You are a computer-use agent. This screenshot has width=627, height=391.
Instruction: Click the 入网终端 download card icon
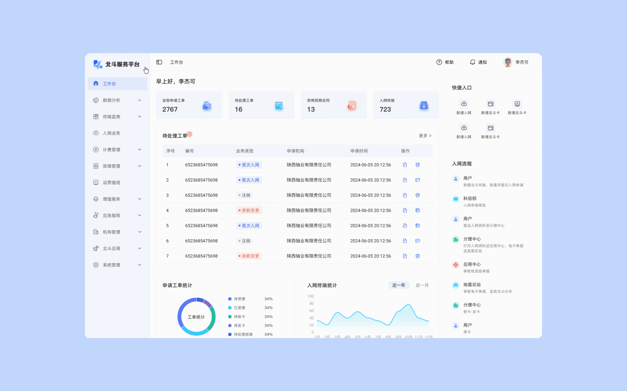(424, 106)
